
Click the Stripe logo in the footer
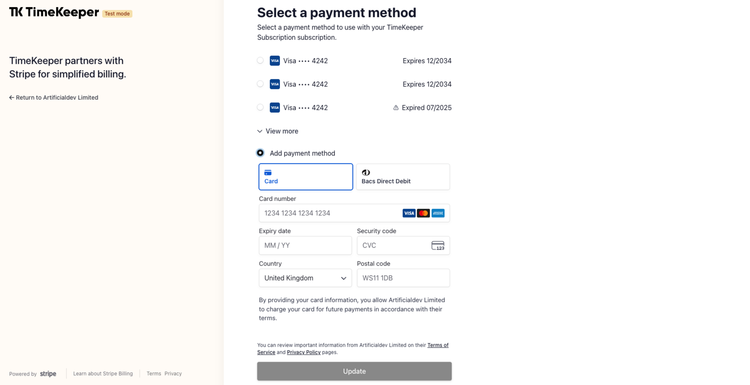[48, 374]
